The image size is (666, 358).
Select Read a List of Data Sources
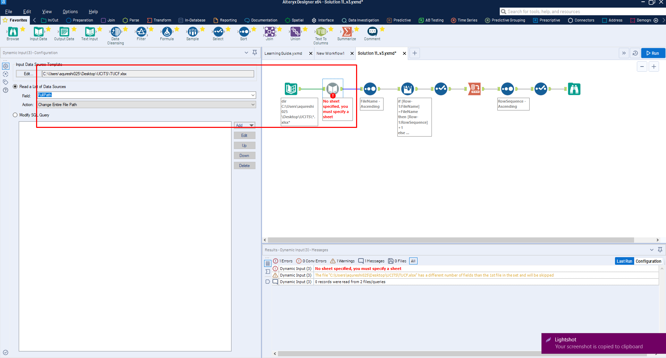pos(15,87)
